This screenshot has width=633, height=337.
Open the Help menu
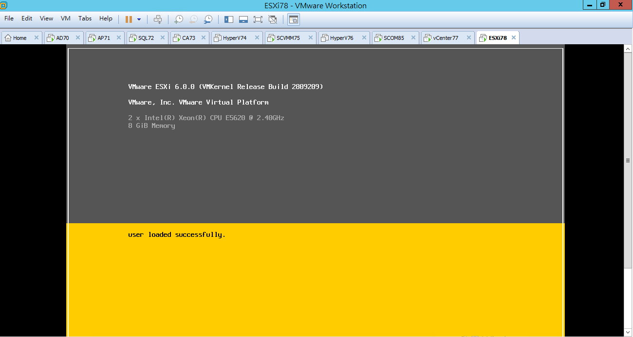pos(106,18)
